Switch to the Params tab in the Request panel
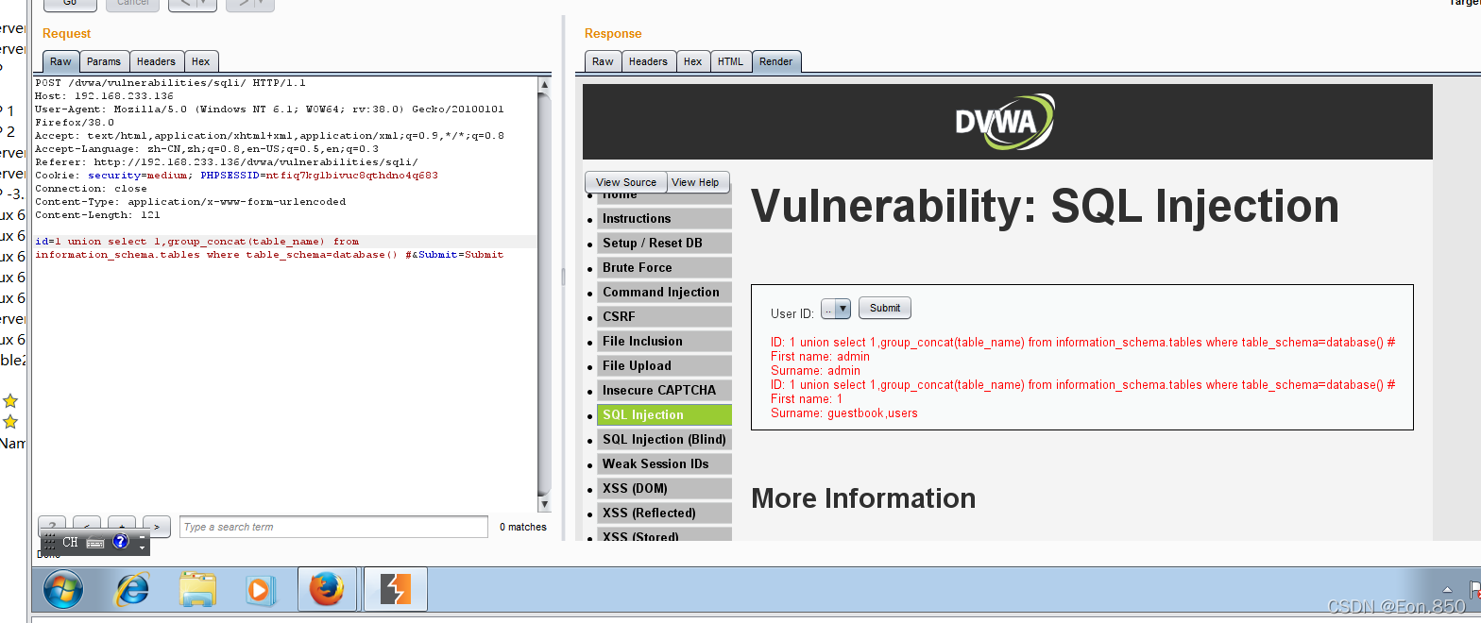The height and width of the screenshot is (623, 1481). click(104, 61)
